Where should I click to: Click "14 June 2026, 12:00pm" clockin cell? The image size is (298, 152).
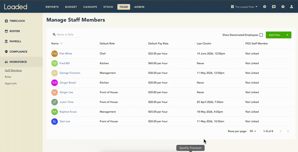click(211, 54)
